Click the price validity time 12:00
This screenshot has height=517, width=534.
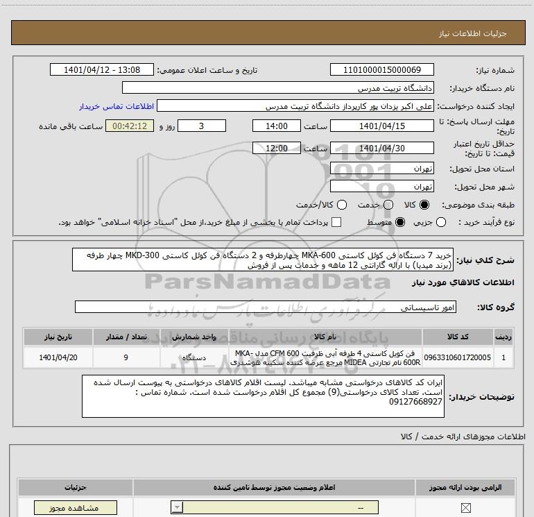tap(277, 148)
